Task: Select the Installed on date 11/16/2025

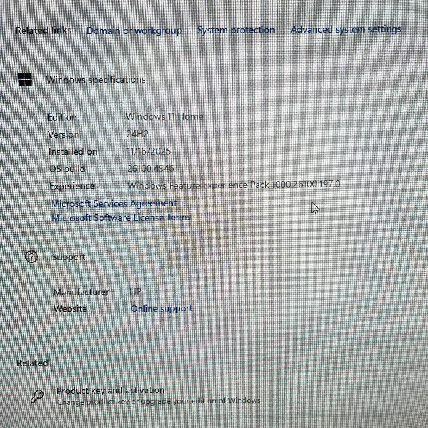Action: 149,151
